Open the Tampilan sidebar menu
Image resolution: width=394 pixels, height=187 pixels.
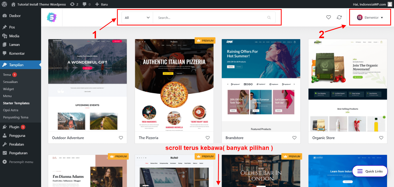pyautogui.click(x=15, y=64)
